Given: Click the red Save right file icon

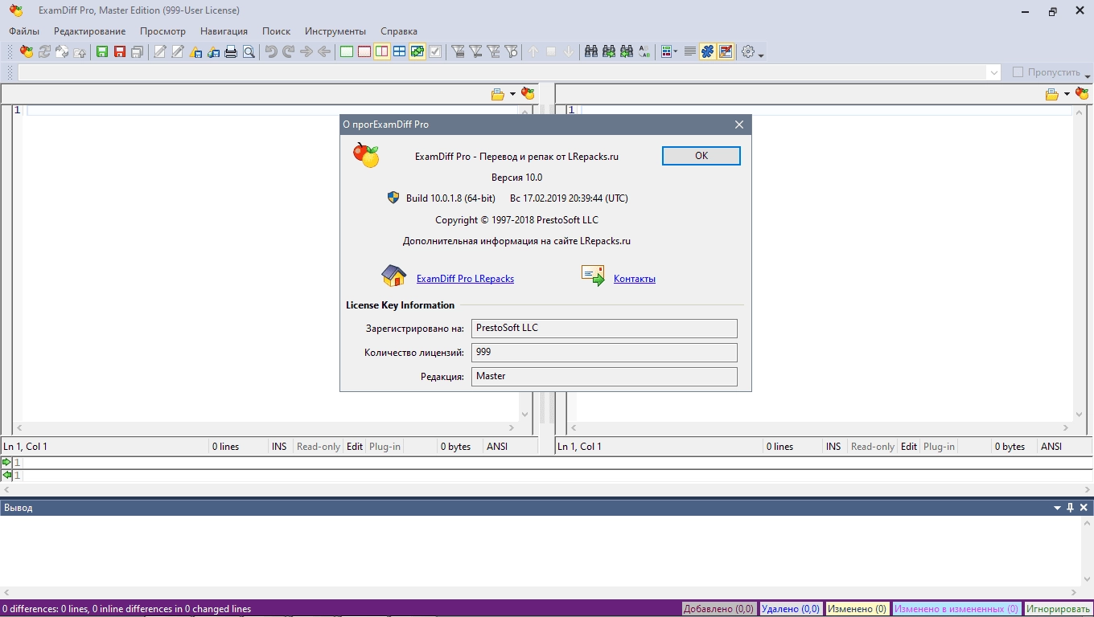Looking at the screenshot, I should point(120,51).
